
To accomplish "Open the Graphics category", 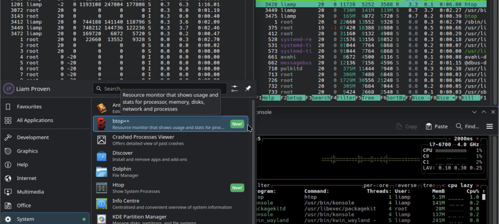I will tap(45, 151).
